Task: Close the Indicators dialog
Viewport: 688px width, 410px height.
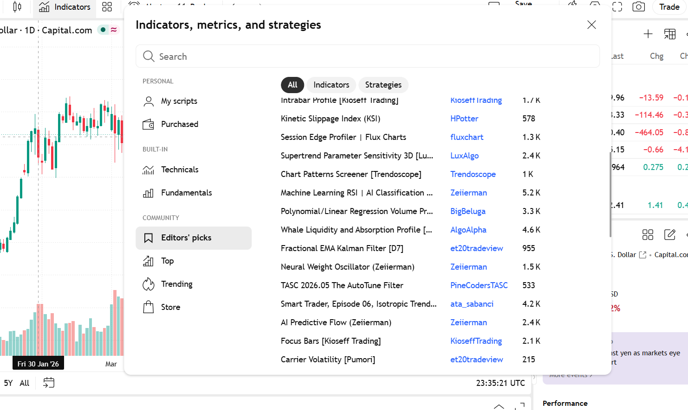Action: click(x=591, y=25)
